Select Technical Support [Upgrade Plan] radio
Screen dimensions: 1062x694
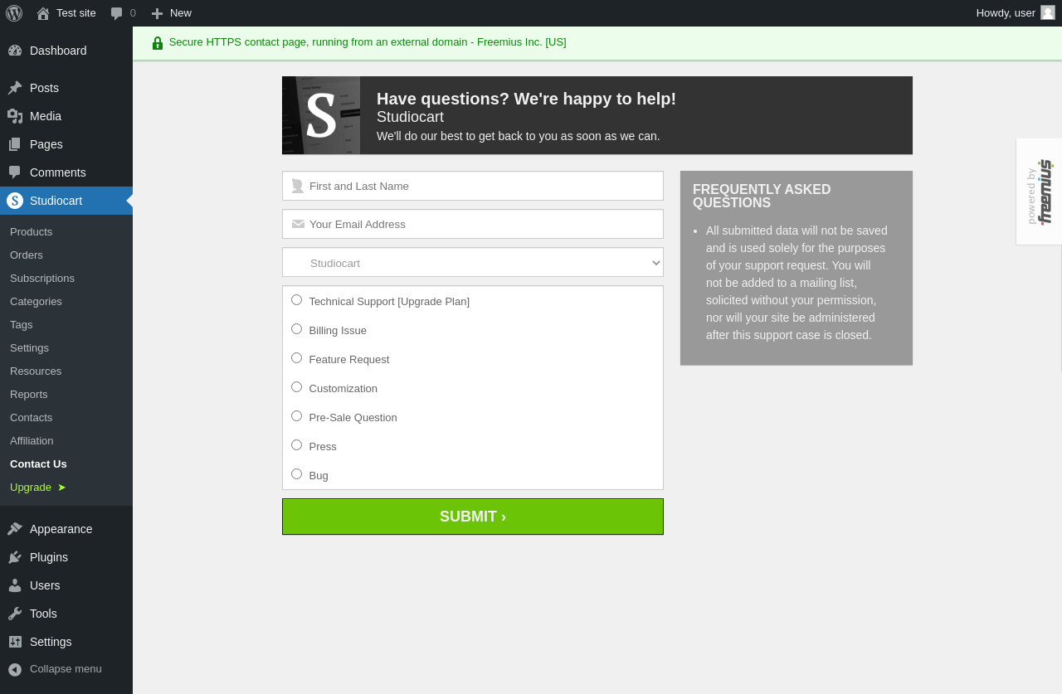[x=297, y=300]
